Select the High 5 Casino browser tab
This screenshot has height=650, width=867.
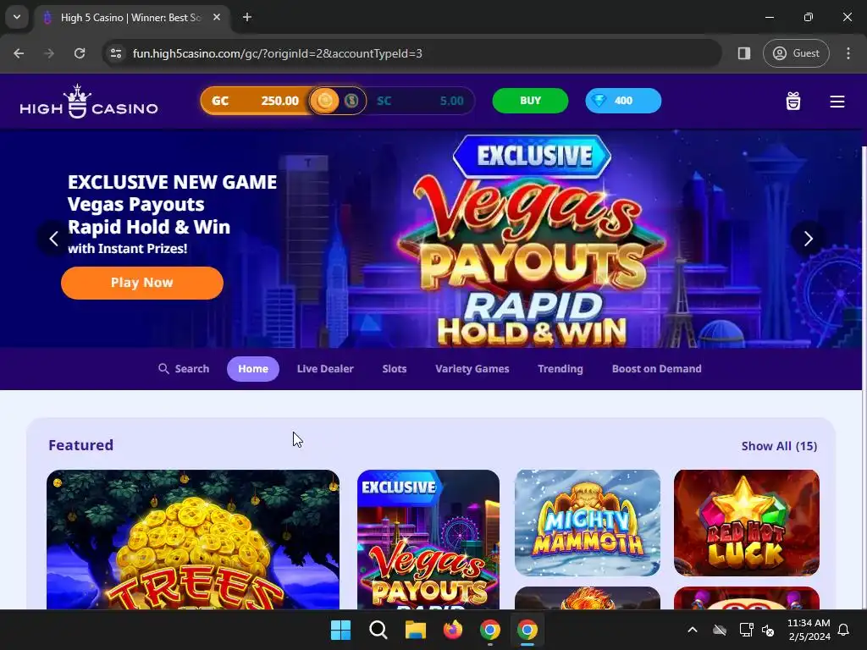pos(133,18)
